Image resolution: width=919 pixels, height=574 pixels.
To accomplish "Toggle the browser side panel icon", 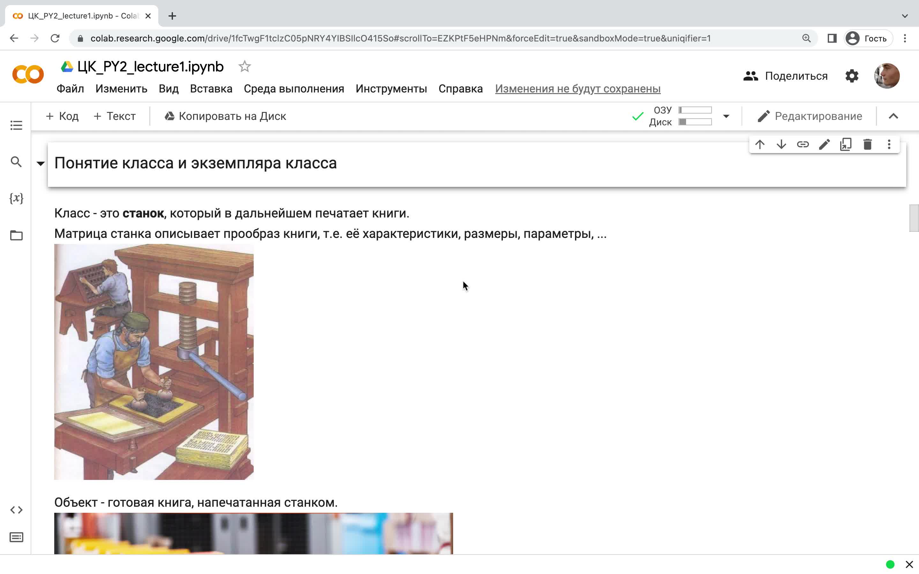I will 832,38.
